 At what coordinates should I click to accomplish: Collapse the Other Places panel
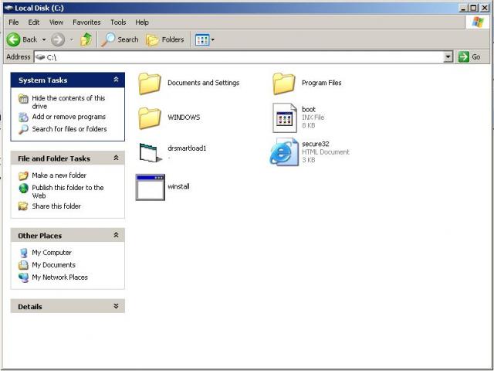[x=116, y=235]
